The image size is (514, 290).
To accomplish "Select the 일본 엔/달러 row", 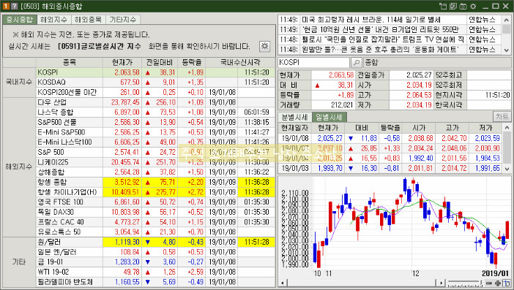I will [156, 252].
